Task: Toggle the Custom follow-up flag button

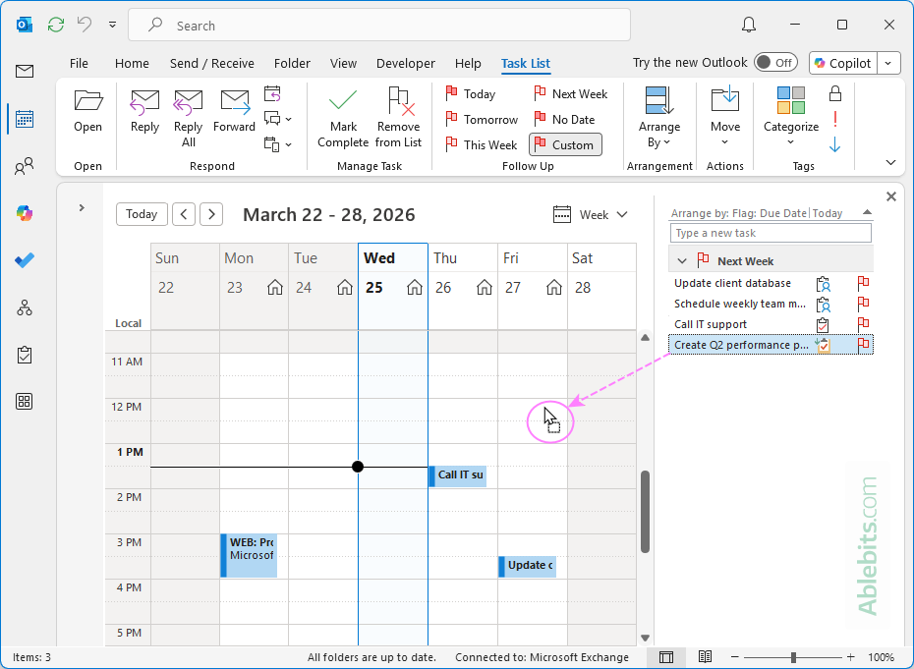Action: (565, 144)
